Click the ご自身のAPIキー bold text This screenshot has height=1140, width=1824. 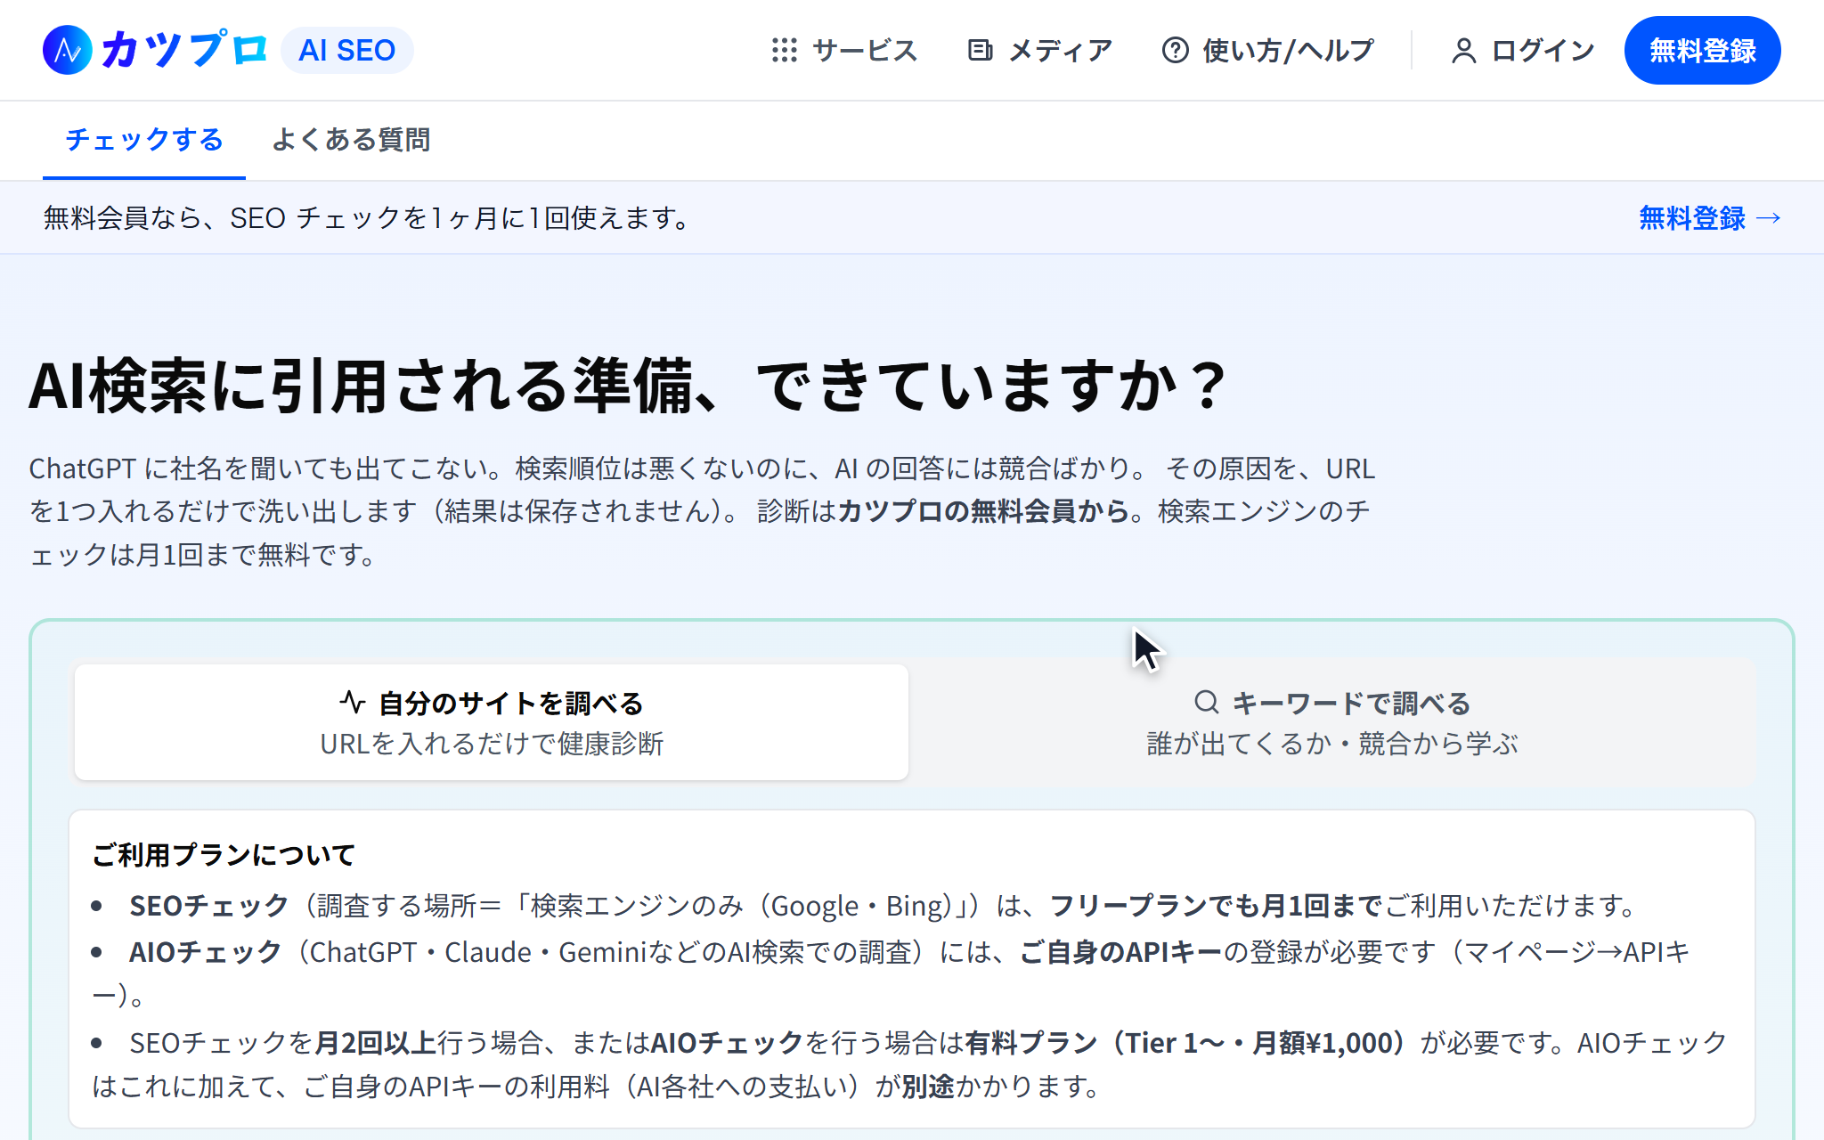click(x=1120, y=952)
